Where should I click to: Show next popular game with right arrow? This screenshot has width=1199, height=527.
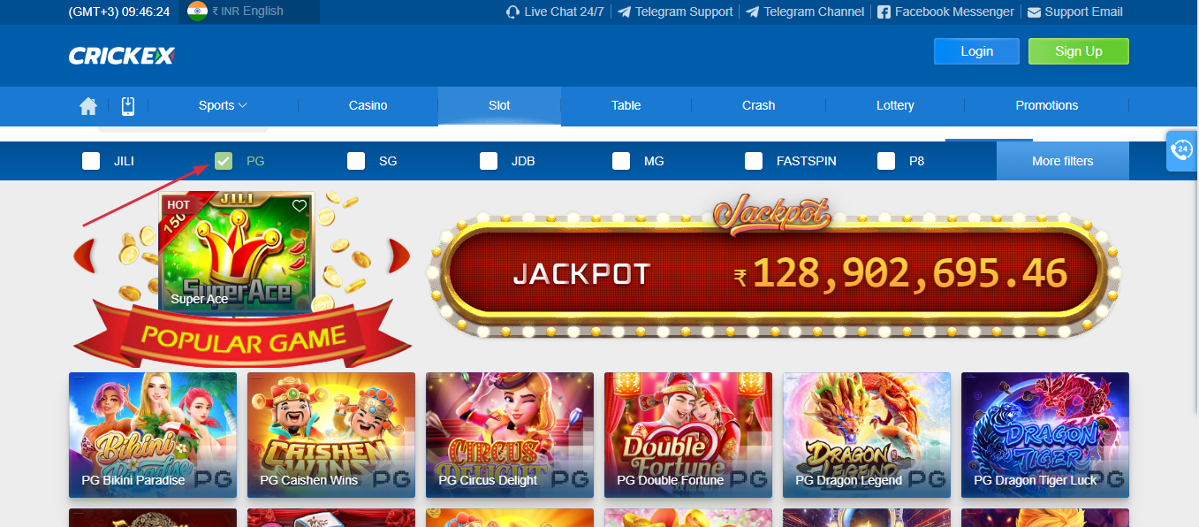(399, 256)
